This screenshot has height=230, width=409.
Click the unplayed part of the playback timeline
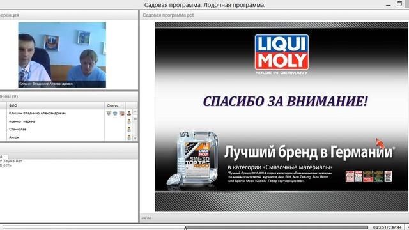point(277,227)
